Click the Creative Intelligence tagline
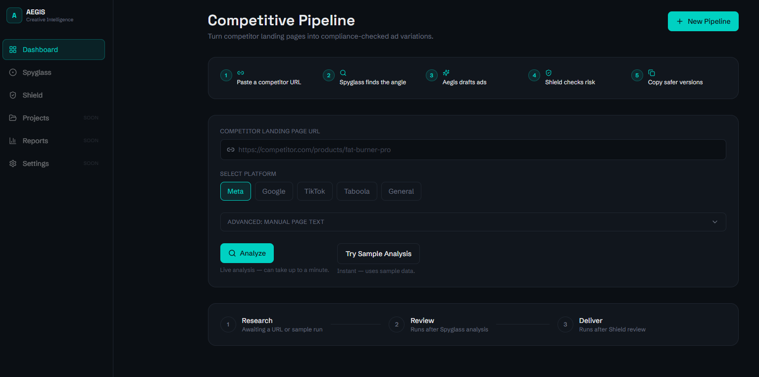The image size is (759, 377). click(x=50, y=20)
